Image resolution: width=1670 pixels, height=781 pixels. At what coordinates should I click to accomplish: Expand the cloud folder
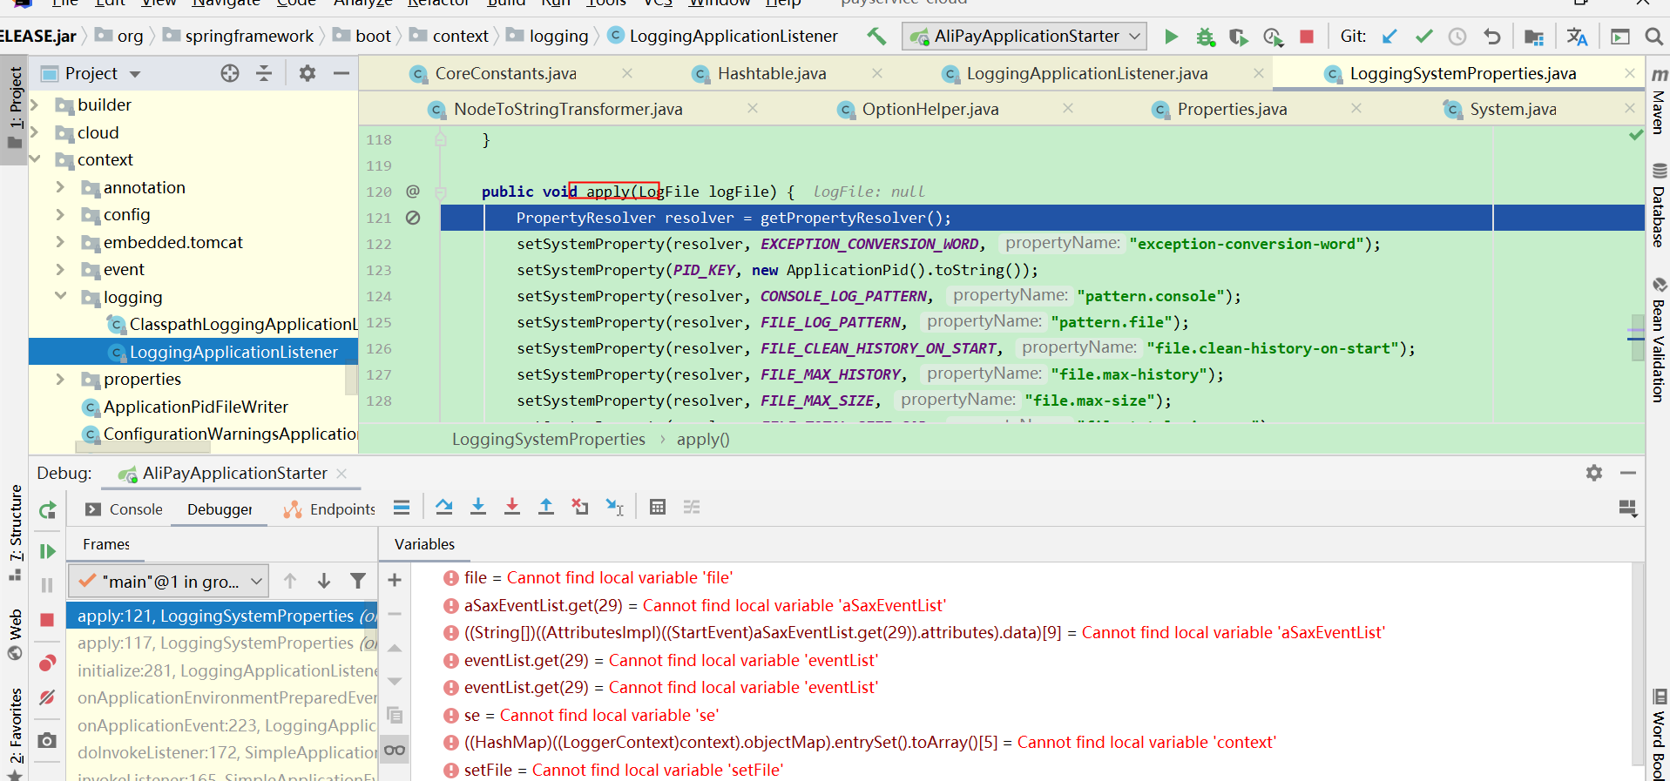(36, 132)
